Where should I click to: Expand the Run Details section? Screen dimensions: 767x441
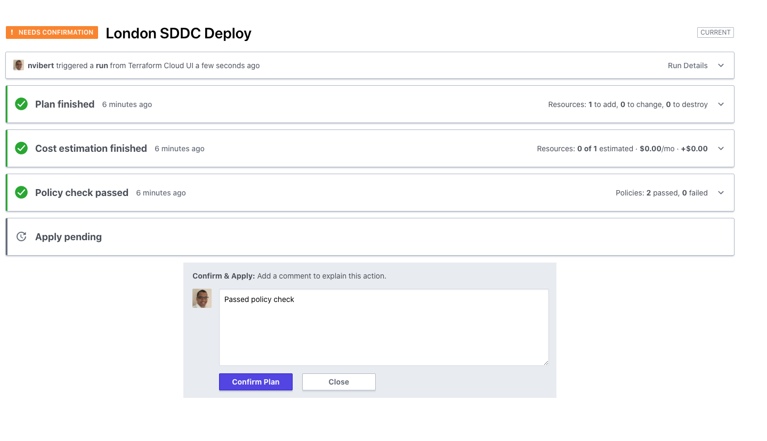tap(721, 66)
